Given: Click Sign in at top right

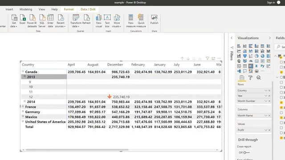Looking at the screenshot, I should click(271, 3).
